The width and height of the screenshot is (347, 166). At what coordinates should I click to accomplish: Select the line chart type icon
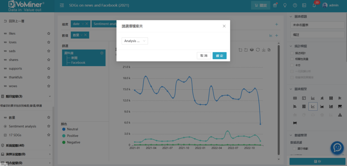click(x=313, y=107)
